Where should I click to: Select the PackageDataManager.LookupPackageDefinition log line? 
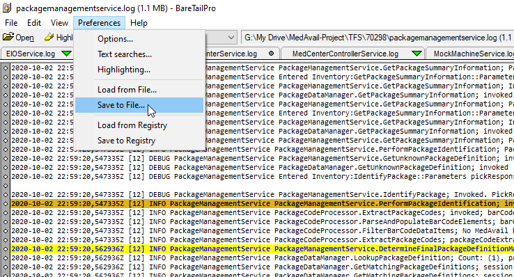pyautogui.click(x=263, y=258)
